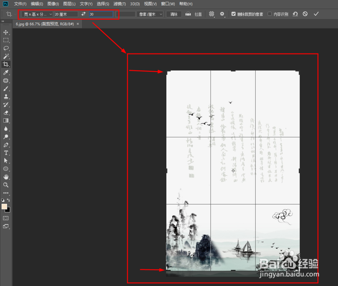
Task: Select the Eraser tool
Action: coord(6,113)
